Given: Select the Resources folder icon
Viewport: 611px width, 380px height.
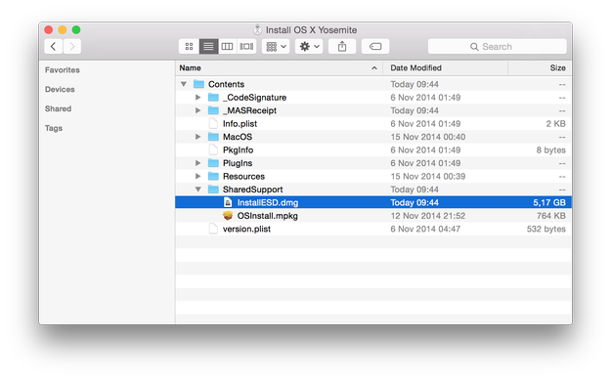Looking at the screenshot, I should pos(213,177).
